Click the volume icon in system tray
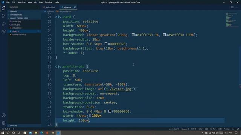The width and height of the screenshot is (241, 135). [217, 133]
